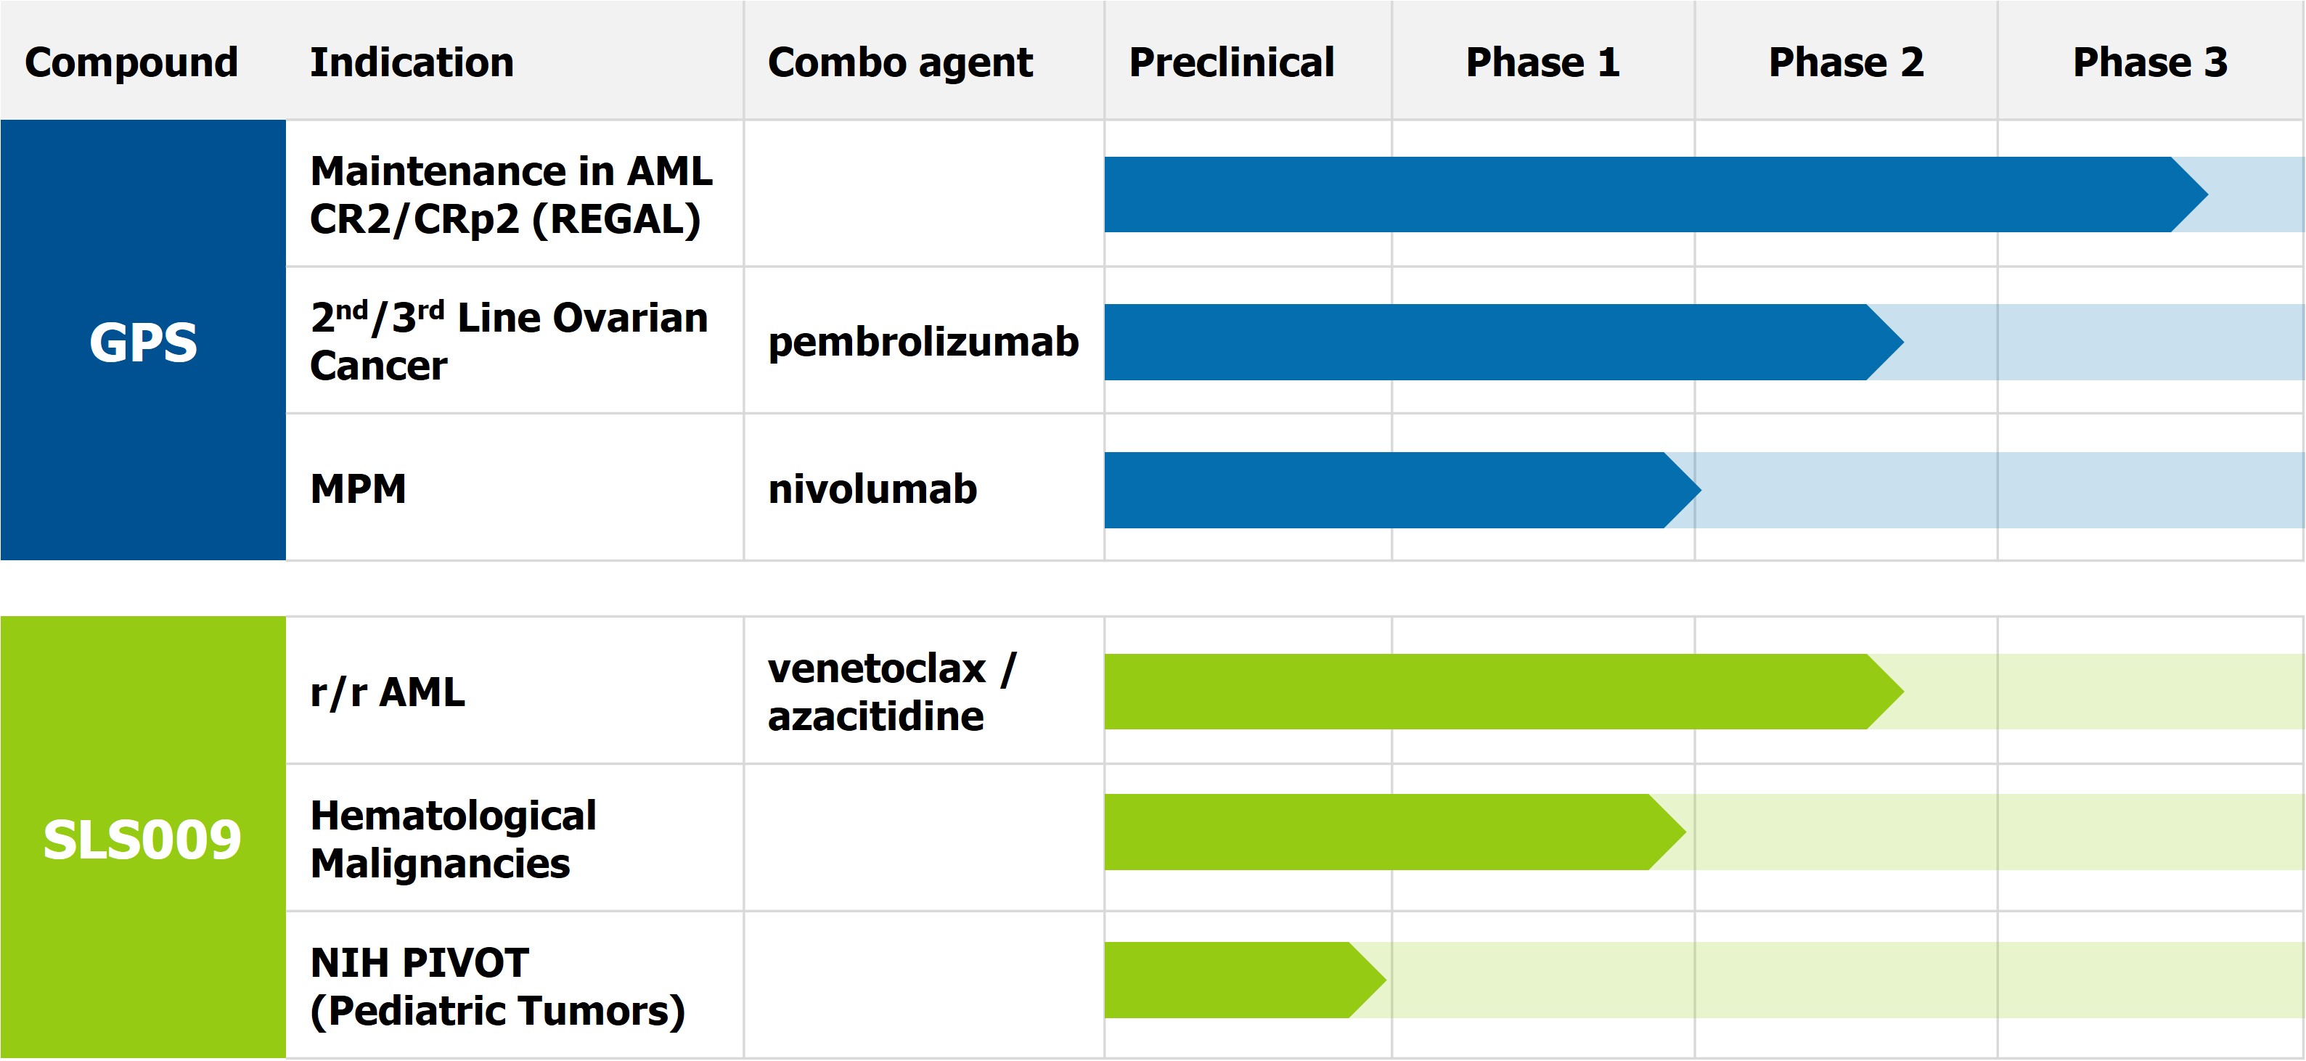Click the r/r AML indication
The height and width of the screenshot is (1061, 2306).
(x=387, y=691)
